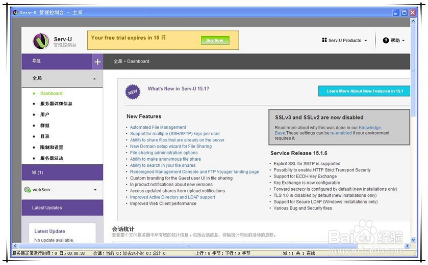
Task: Click the horizontal scrollbar left arrow
Action: click(15, 246)
